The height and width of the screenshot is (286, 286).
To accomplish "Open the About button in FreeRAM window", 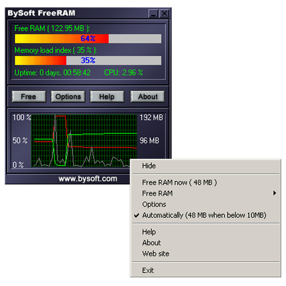I will click(147, 96).
